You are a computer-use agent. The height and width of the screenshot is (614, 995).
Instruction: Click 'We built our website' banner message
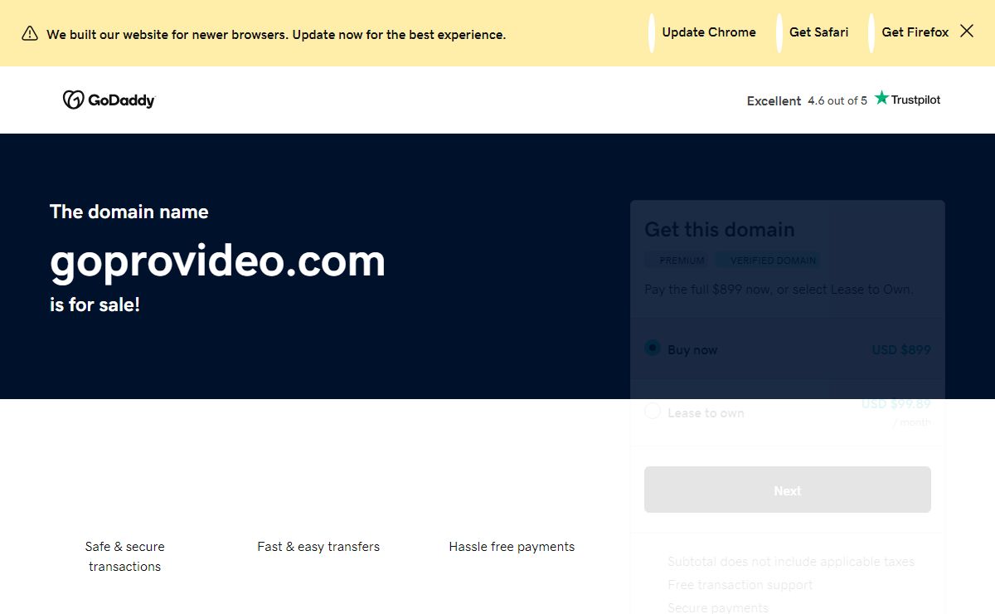(276, 35)
